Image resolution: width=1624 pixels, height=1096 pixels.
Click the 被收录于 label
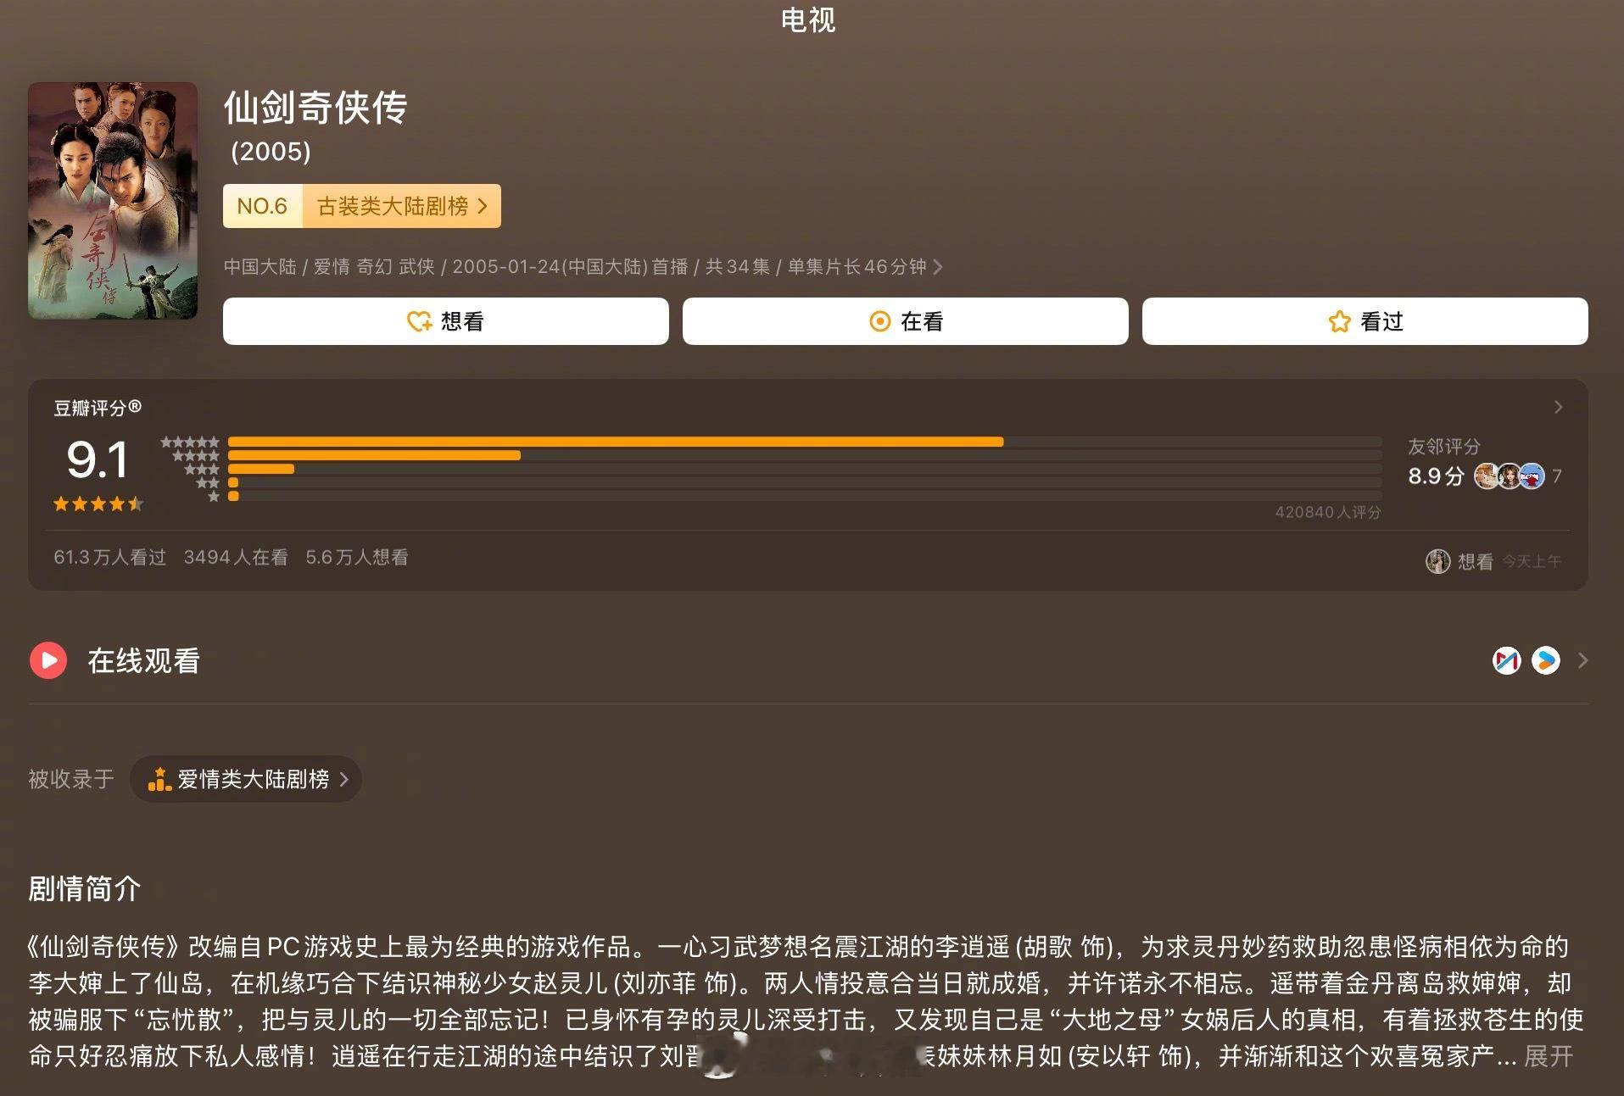click(x=70, y=779)
